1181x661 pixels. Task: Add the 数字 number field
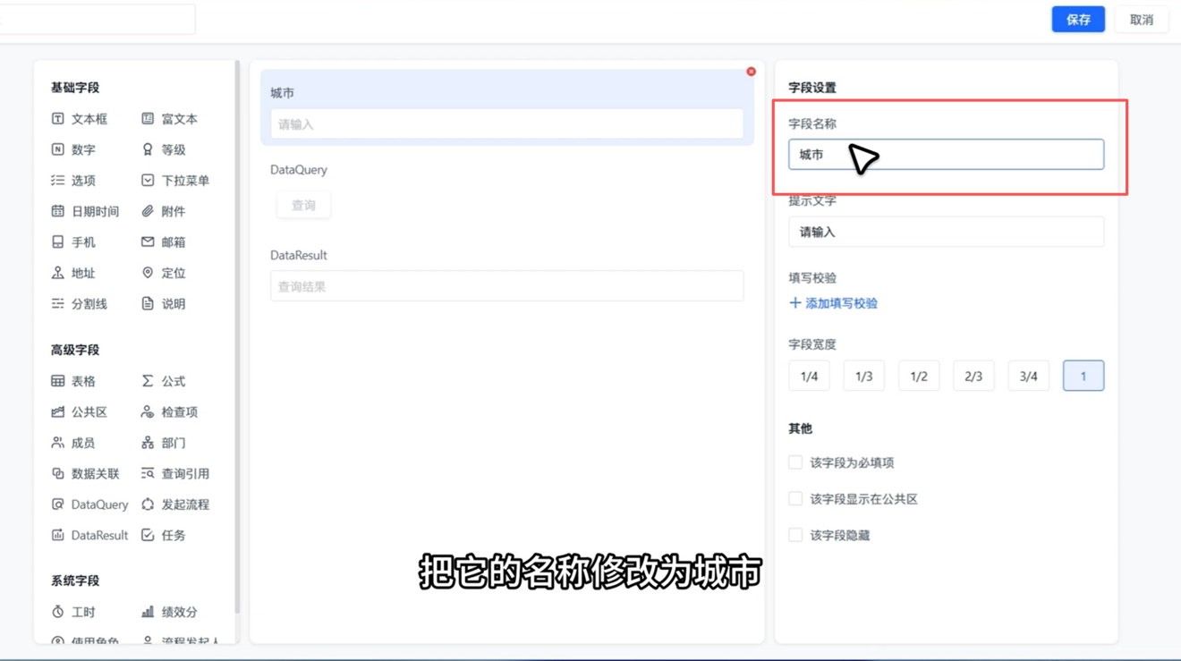coord(73,149)
